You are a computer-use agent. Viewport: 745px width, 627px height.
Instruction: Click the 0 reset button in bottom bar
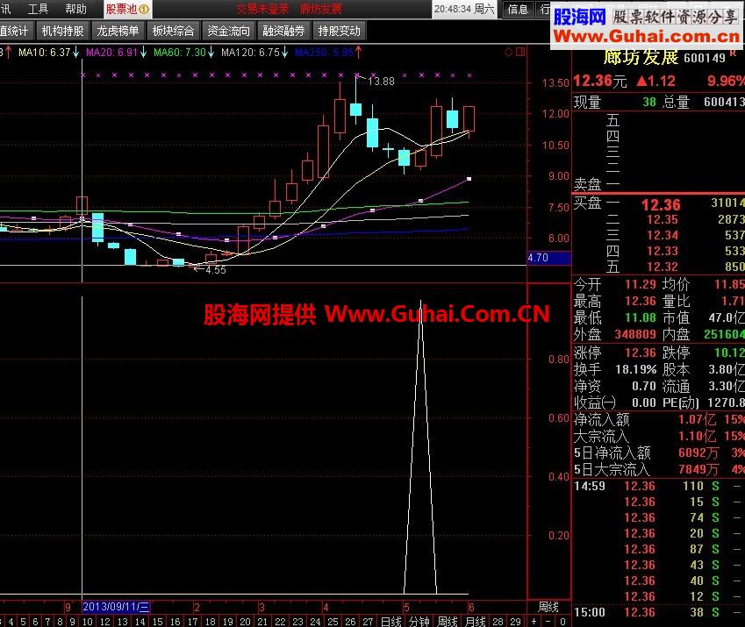[x=562, y=621]
